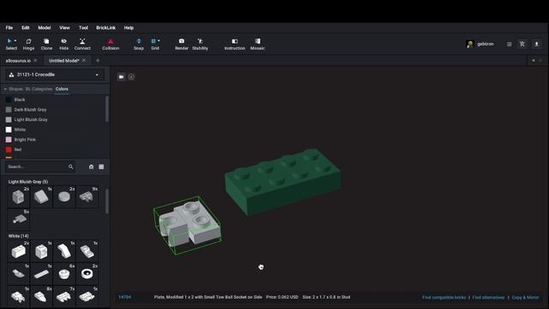Click the layout grid icon beside gabizon
Screen dimensions: 549x309
(x=509, y=44)
